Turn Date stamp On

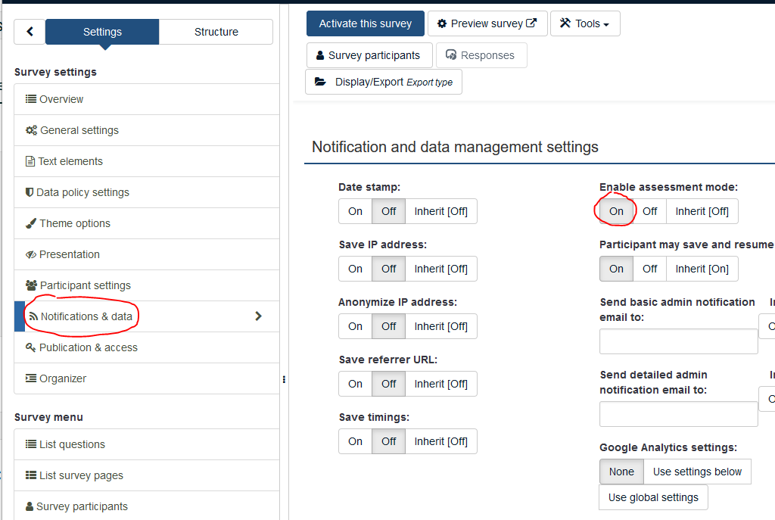coord(355,211)
